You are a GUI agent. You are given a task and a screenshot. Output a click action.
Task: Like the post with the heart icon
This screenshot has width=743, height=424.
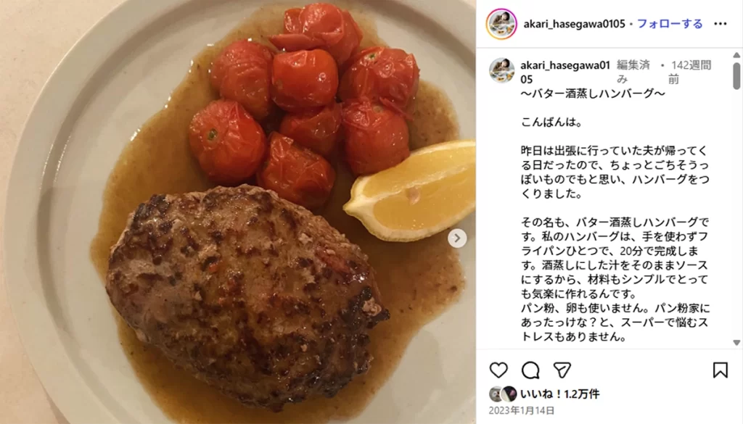pos(498,370)
